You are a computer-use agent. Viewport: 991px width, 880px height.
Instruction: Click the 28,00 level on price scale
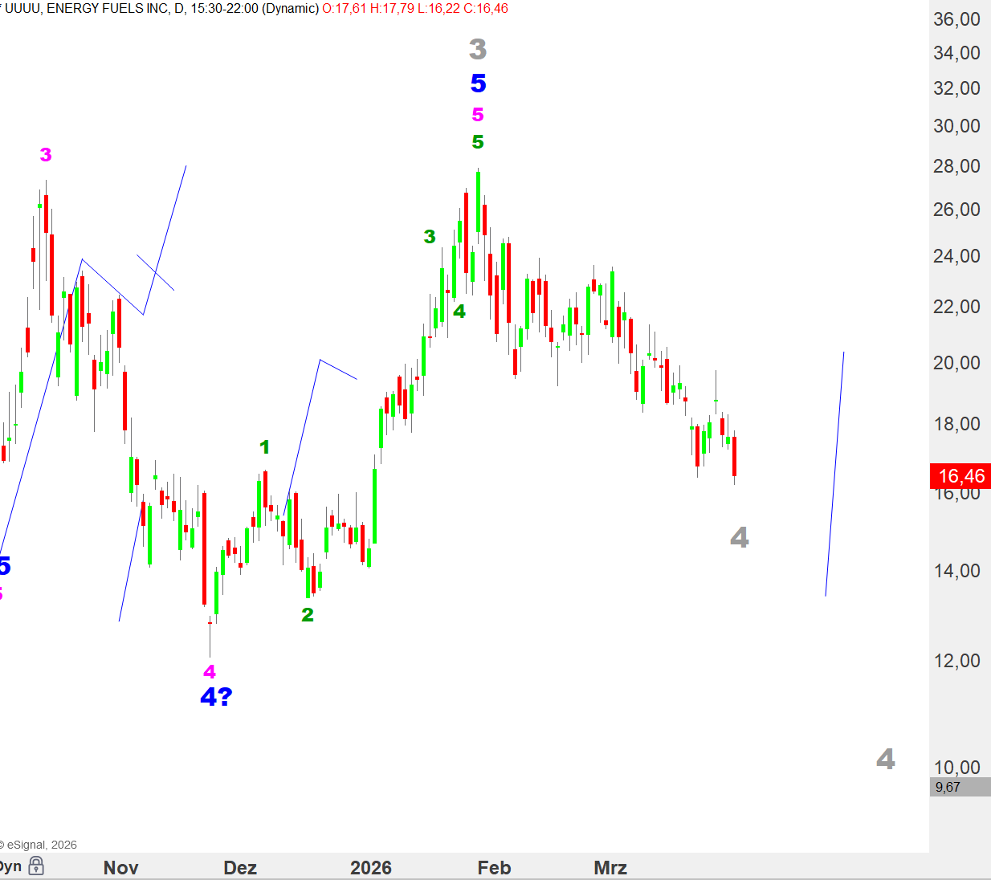coord(956,166)
